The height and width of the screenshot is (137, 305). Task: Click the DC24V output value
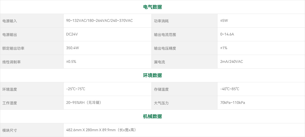coord(72,34)
